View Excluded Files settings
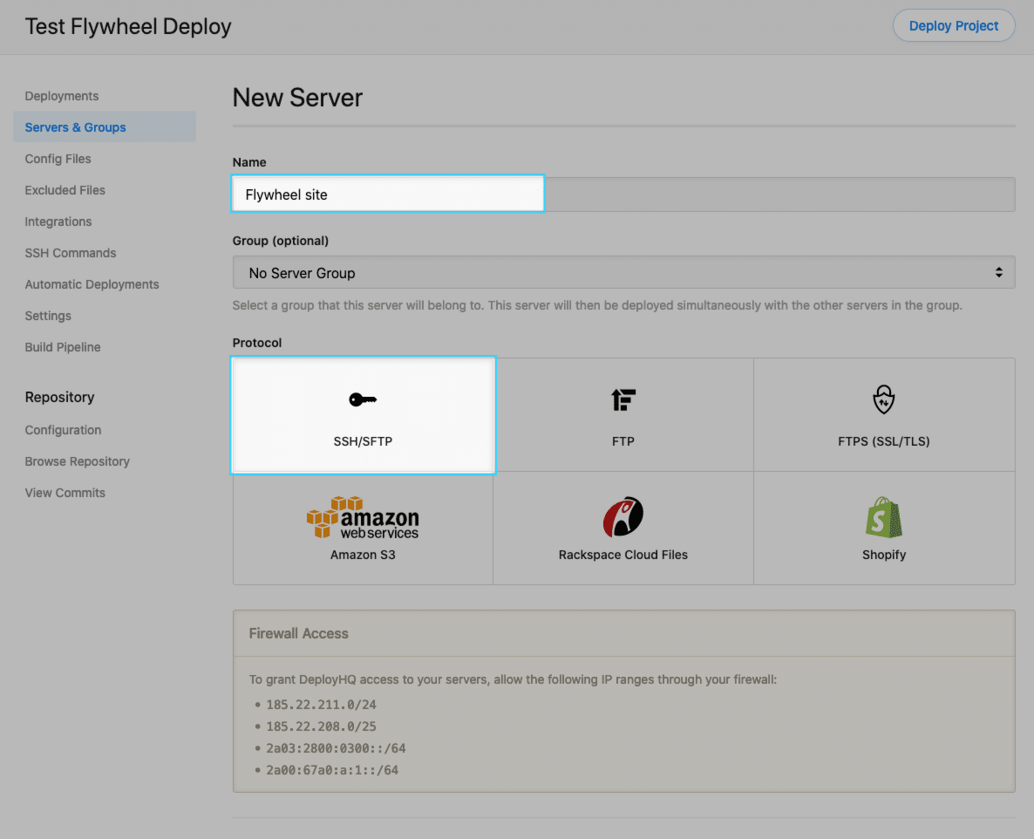The height and width of the screenshot is (839, 1034). click(65, 190)
